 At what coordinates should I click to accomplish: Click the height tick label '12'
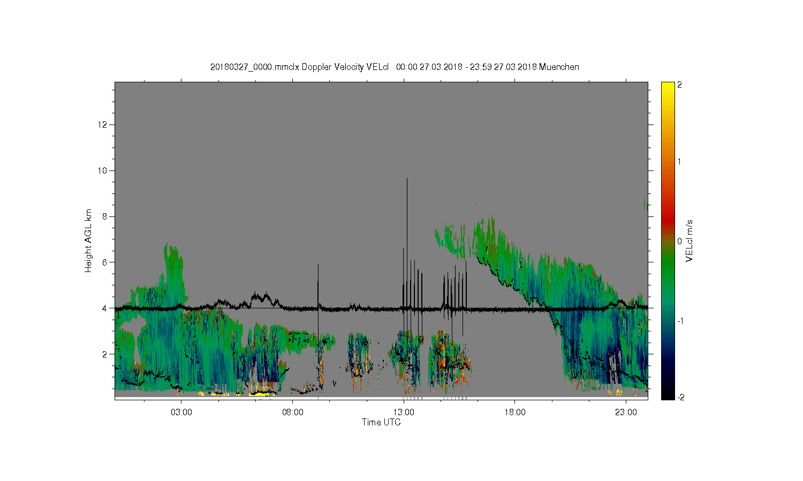103,125
